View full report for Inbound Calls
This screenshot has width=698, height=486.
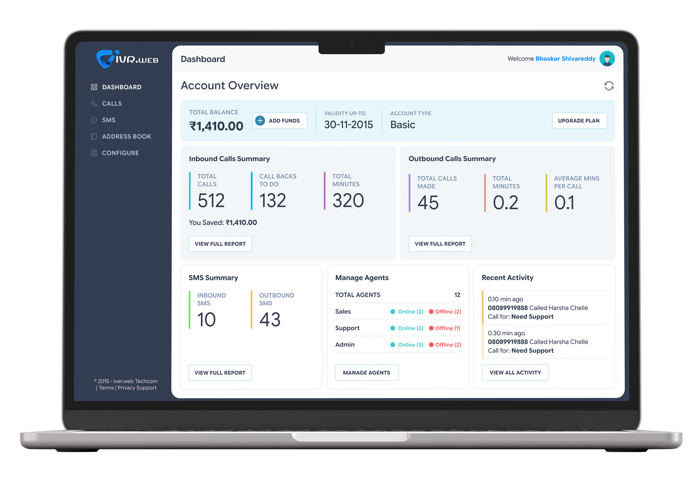(x=220, y=244)
